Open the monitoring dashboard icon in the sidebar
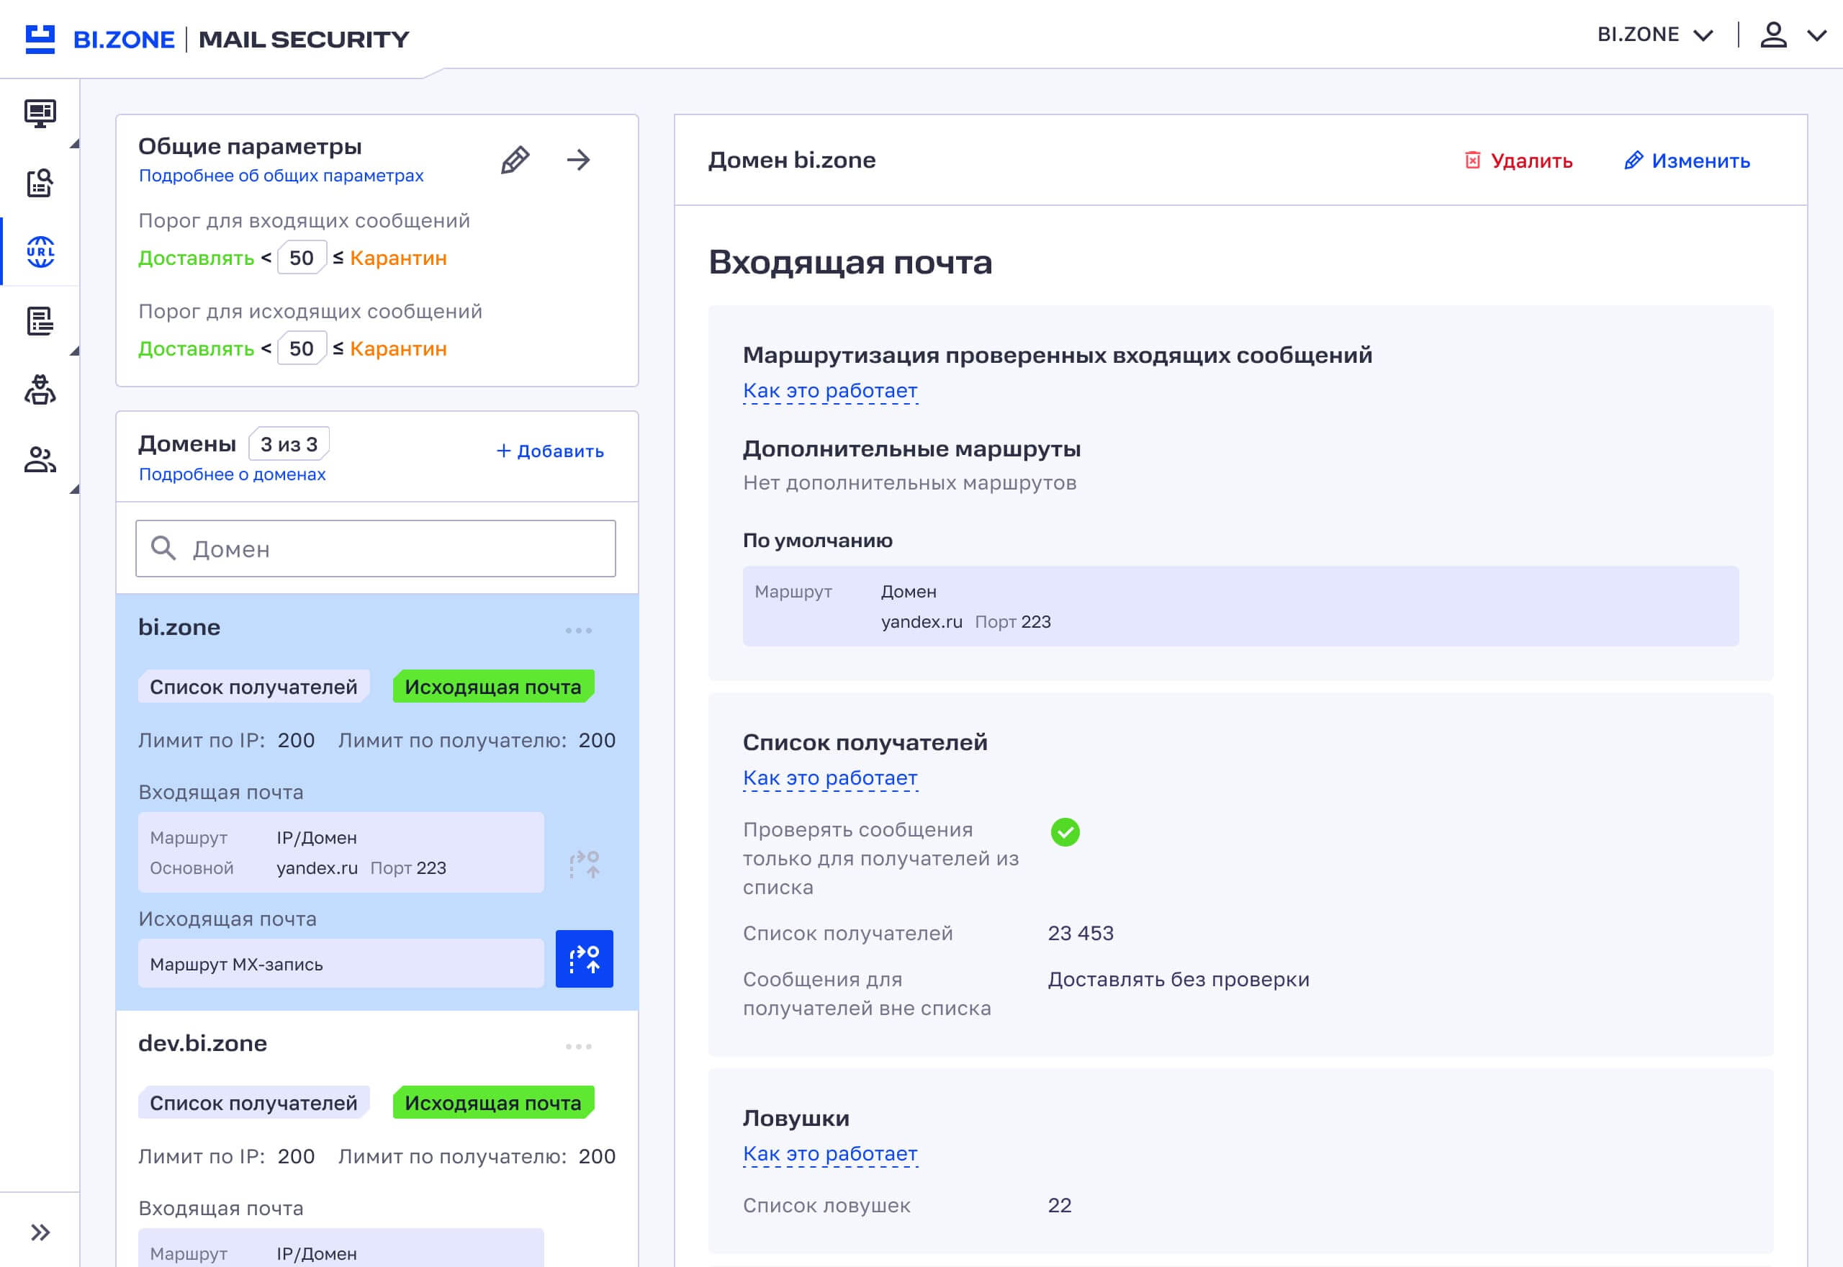Viewport: 1843px width, 1267px height. tap(39, 114)
